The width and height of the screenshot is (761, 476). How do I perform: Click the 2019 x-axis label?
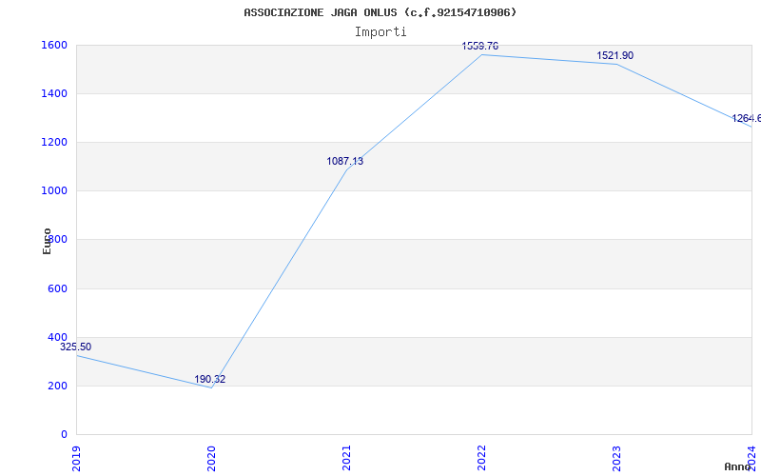click(76, 458)
